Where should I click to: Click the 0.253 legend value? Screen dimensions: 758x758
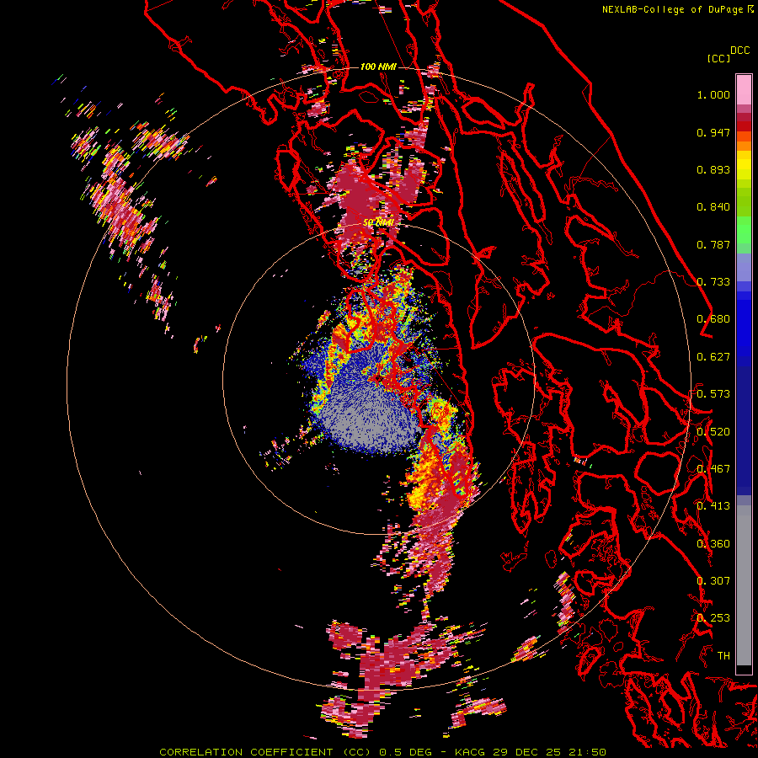[x=713, y=618]
